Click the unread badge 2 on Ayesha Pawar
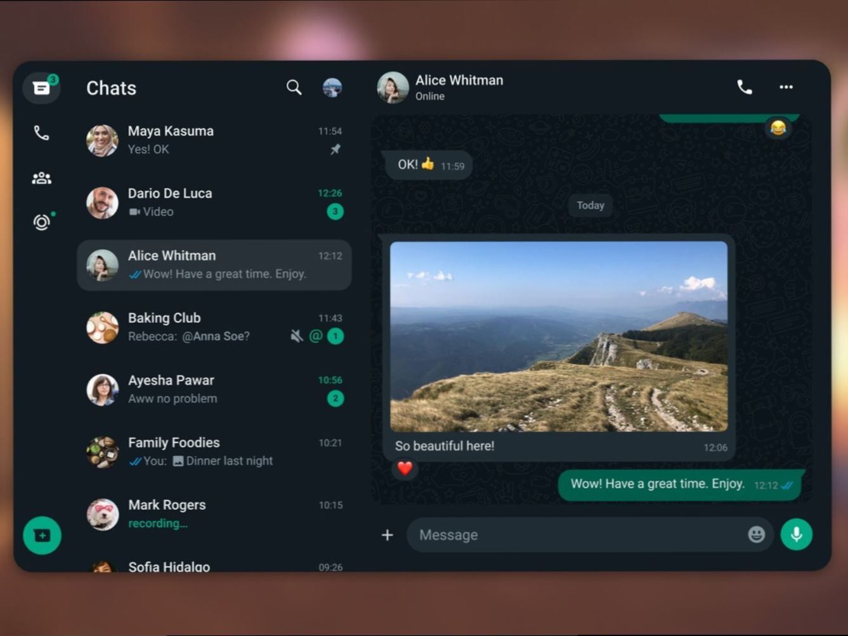The height and width of the screenshot is (636, 848). click(x=336, y=398)
